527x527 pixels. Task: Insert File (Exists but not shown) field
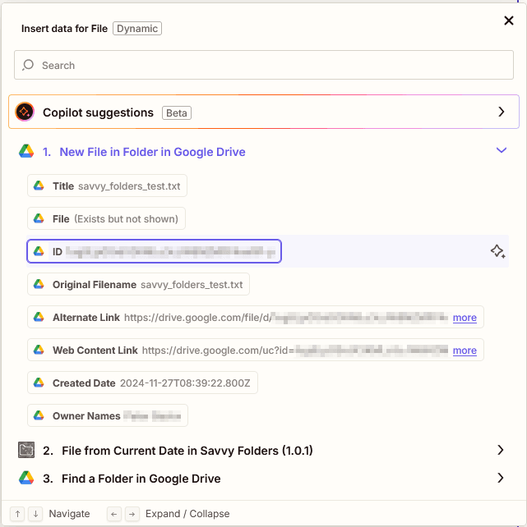point(106,219)
